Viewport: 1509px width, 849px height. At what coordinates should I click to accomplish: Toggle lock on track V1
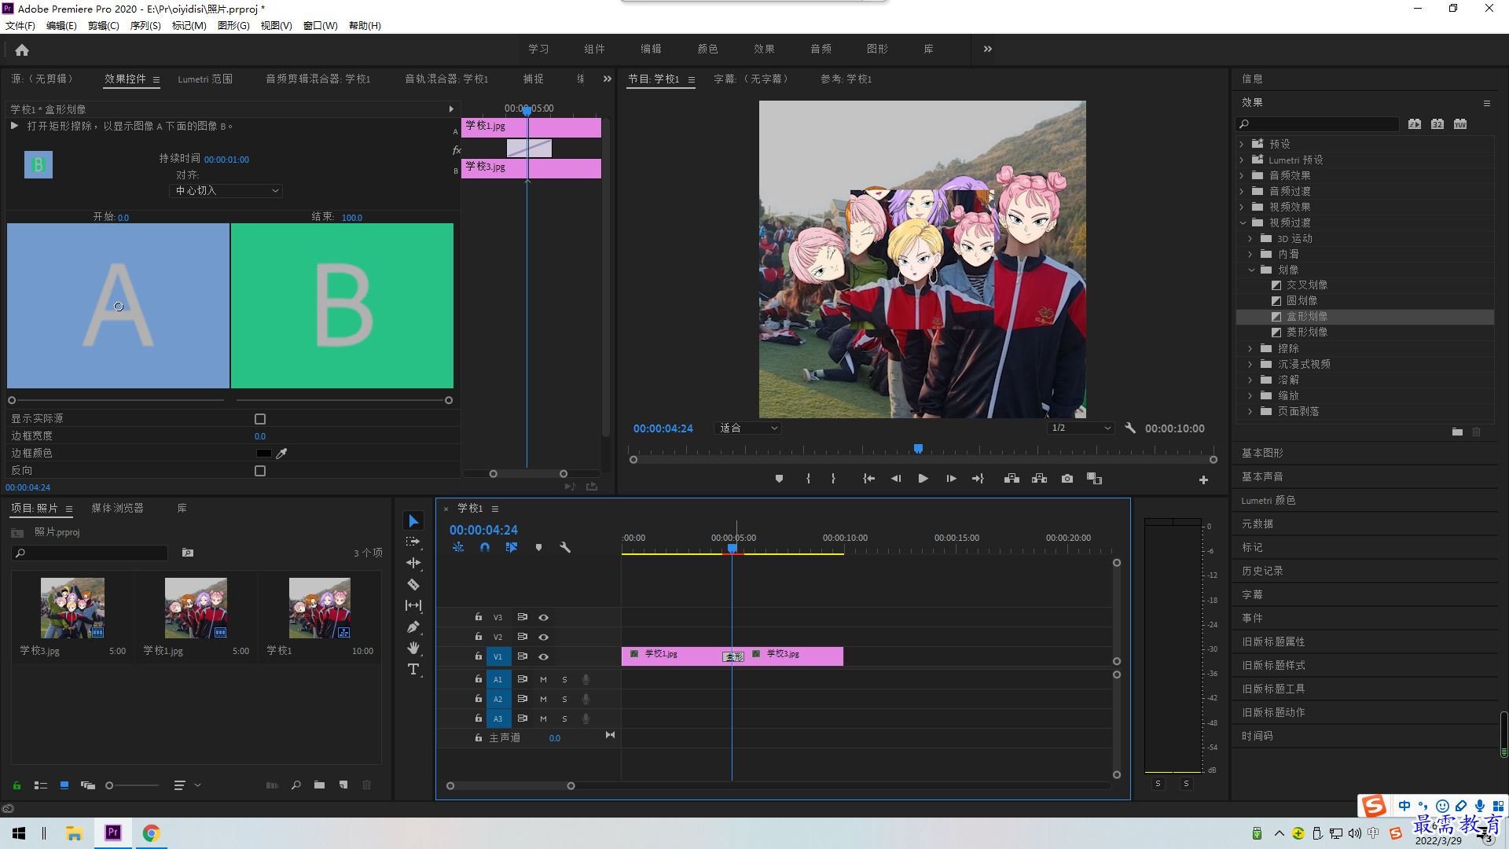click(478, 656)
